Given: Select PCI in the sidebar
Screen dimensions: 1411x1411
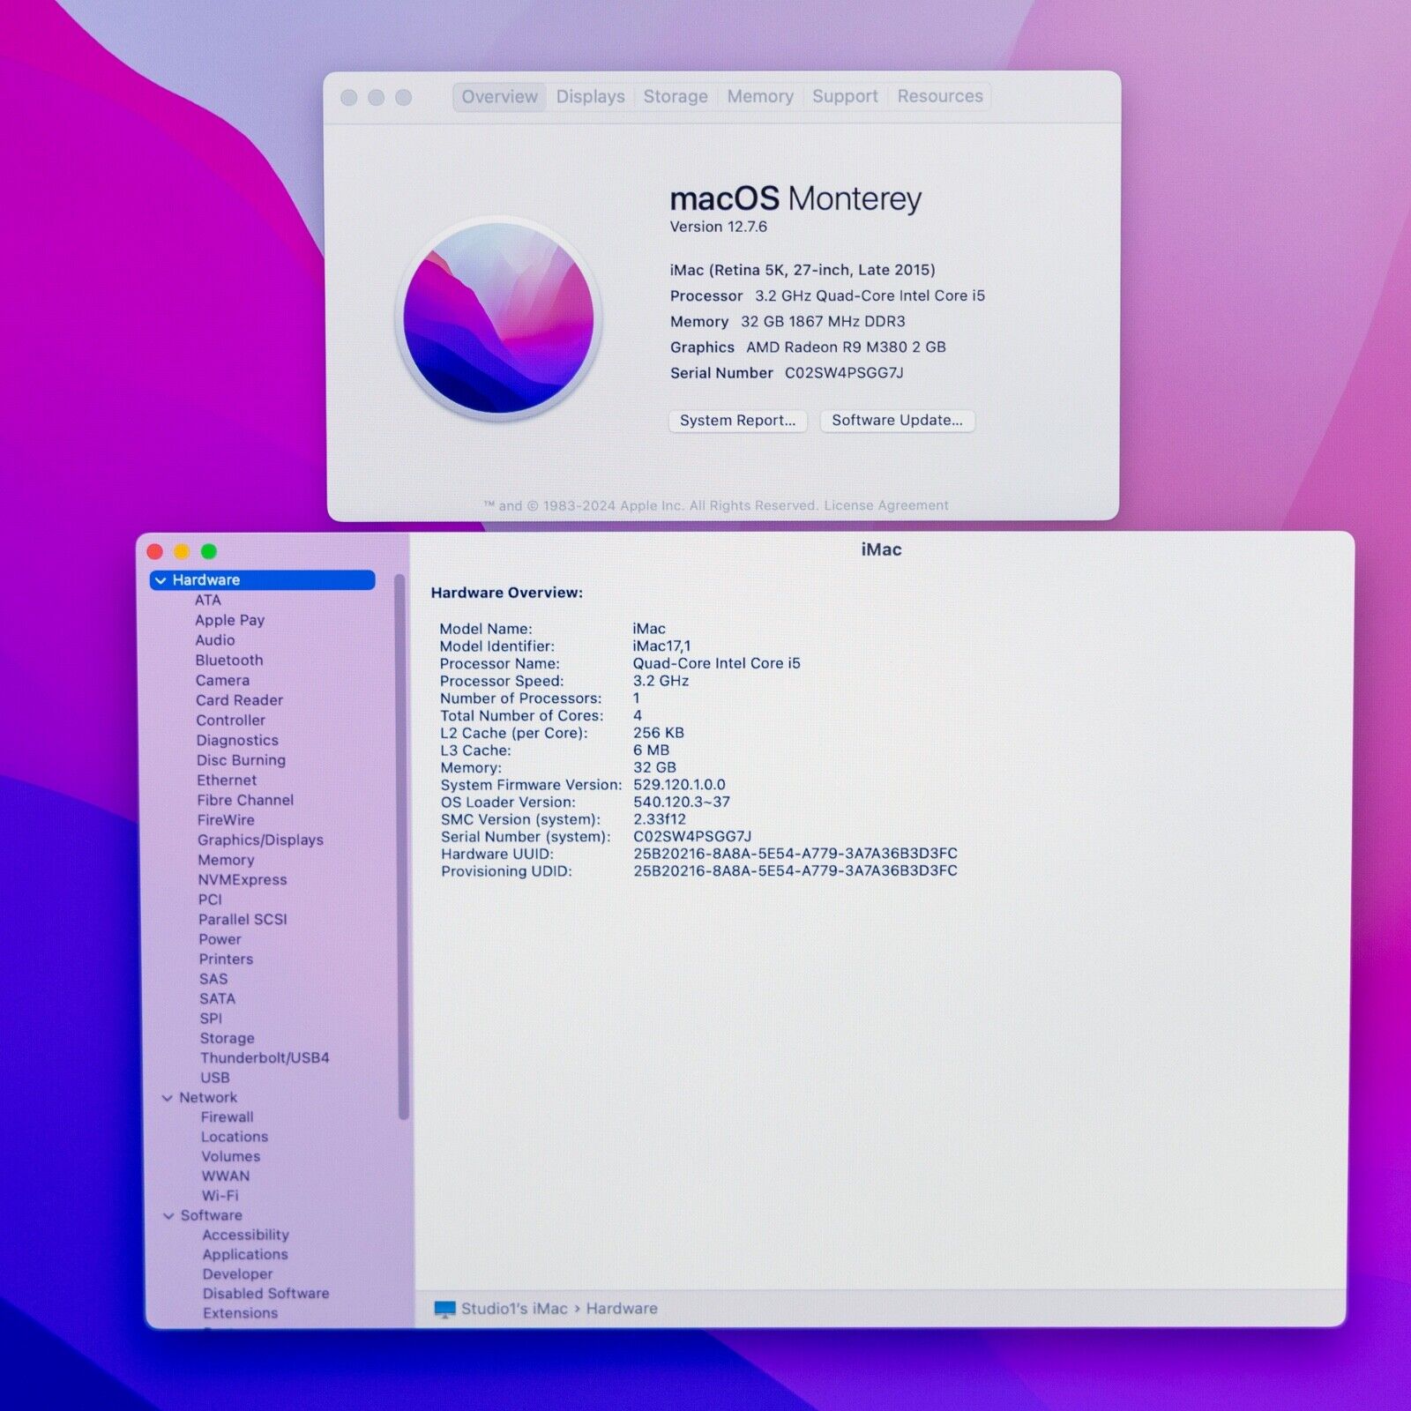Looking at the screenshot, I should [x=210, y=900].
